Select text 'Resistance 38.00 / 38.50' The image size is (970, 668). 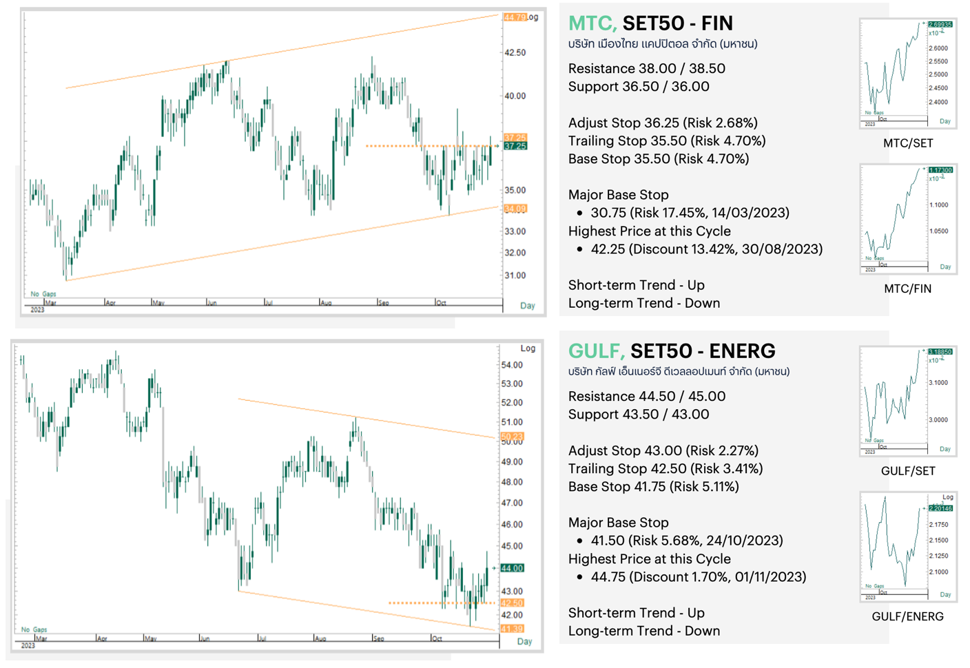[646, 68]
